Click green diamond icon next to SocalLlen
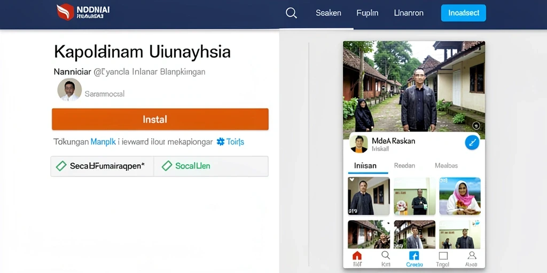Image resolution: width=547 pixels, height=273 pixels. tap(167, 166)
